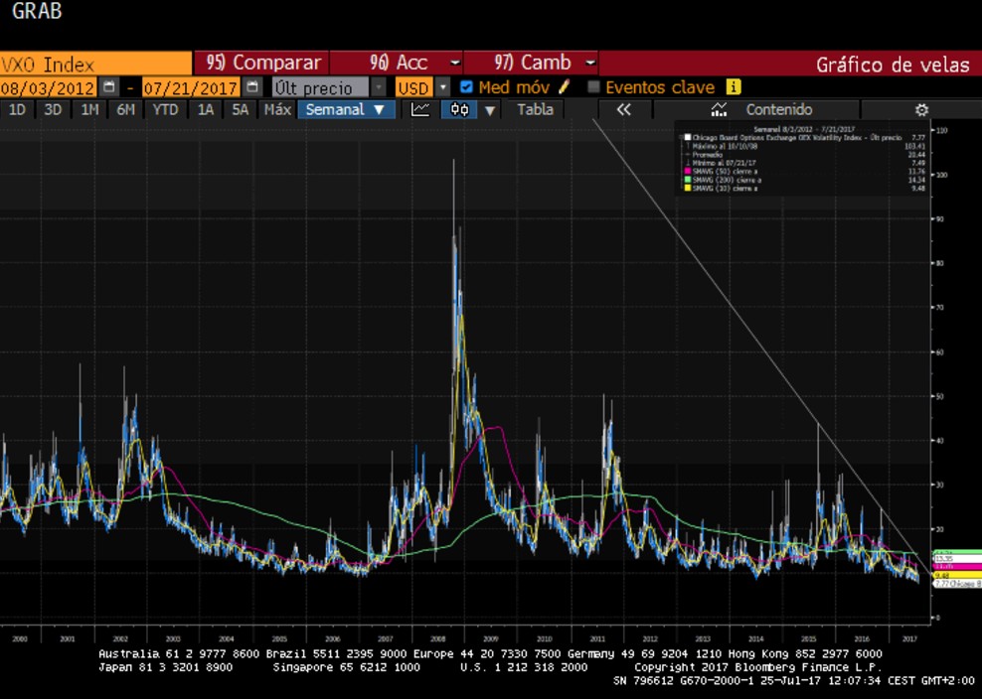Click the Tabla button
This screenshot has height=699, width=982.
click(535, 109)
